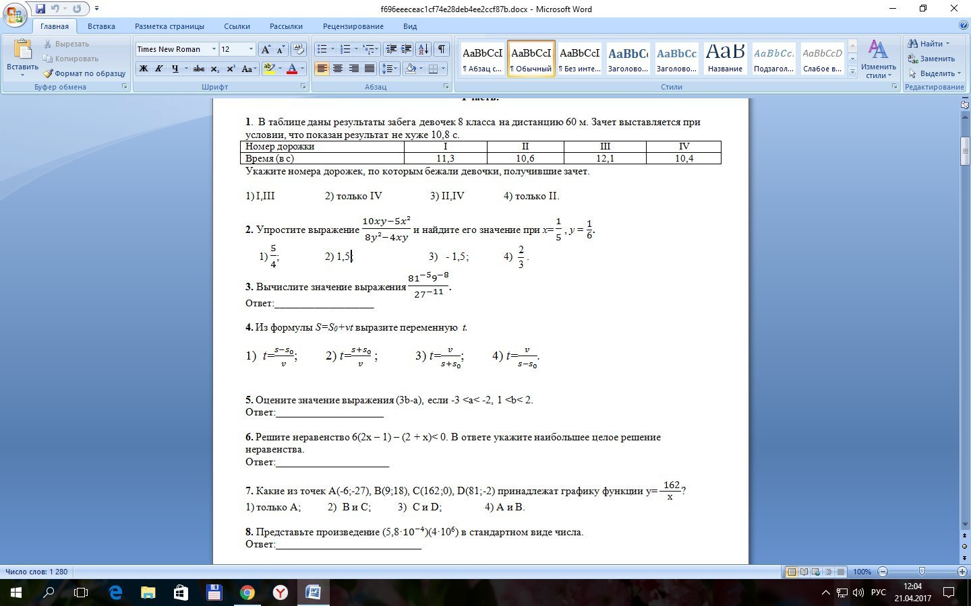Decrease the paragraph indent
971x606 pixels.
click(390, 49)
